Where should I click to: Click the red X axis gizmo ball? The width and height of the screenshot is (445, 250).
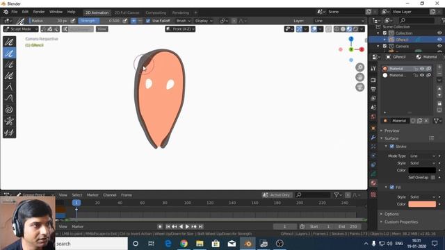[x=362, y=49]
